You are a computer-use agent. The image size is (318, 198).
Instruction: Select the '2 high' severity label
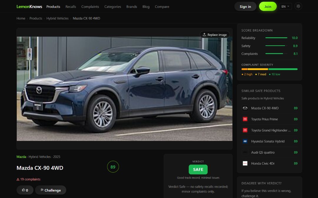coord(247,74)
